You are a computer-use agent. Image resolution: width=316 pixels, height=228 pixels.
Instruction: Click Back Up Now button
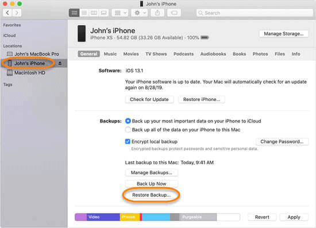(151, 184)
